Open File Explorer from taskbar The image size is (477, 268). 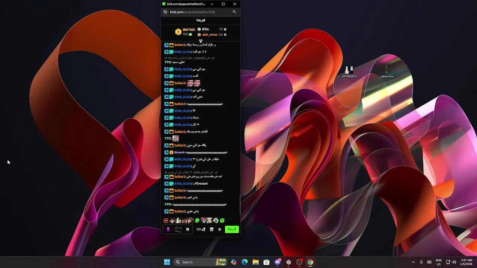pyautogui.click(x=255, y=262)
